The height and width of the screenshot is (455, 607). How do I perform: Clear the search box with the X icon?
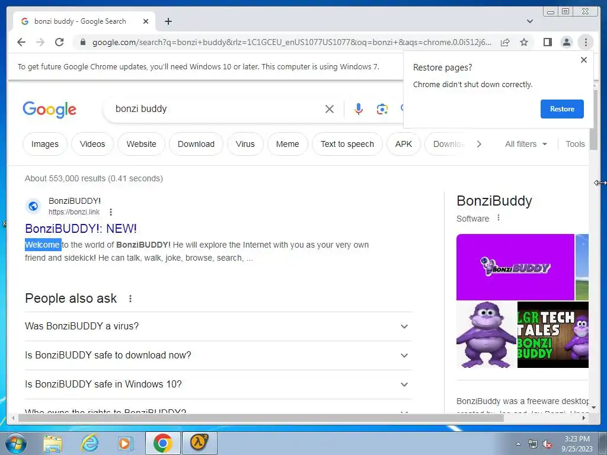click(330, 109)
